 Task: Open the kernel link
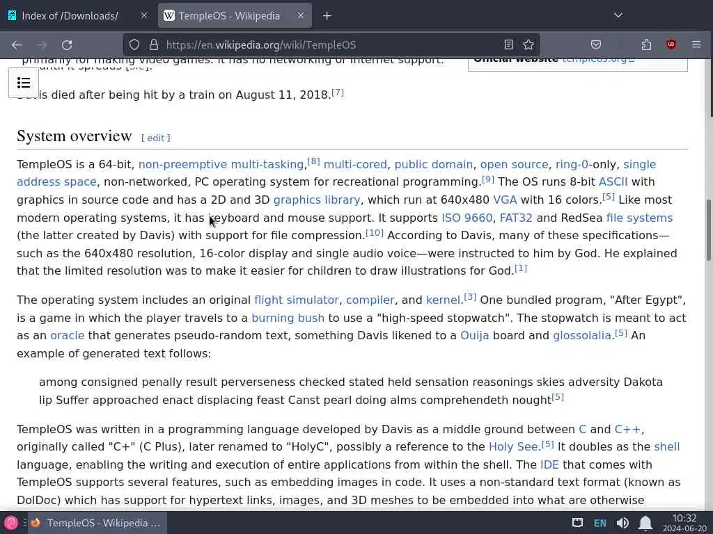(443, 300)
